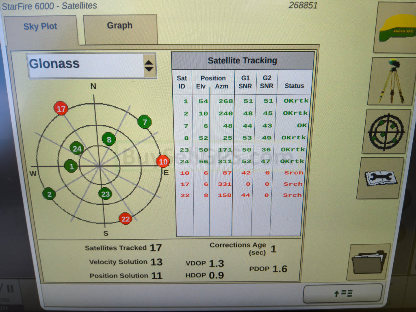The width and height of the screenshot is (416, 312).
Task: Select the Sky Plot tab
Action: pos(40,27)
